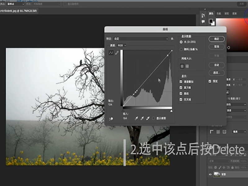The height and width of the screenshot is (186, 248).
Task: Click the Auto button in Curves
Action: pyautogui.click(x=217, y=65)
